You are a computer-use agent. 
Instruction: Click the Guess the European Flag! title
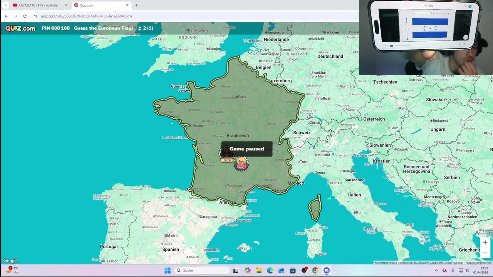103,28
